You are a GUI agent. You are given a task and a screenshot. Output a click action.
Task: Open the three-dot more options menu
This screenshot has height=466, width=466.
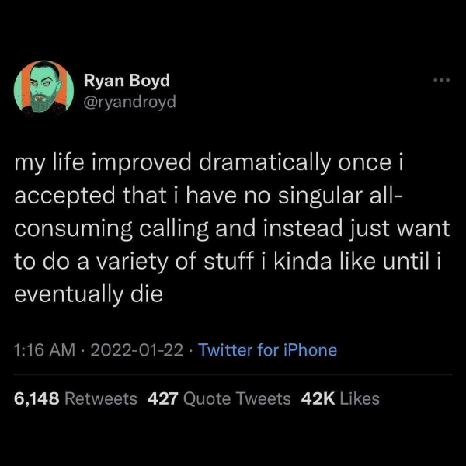[x=442, y=80]
